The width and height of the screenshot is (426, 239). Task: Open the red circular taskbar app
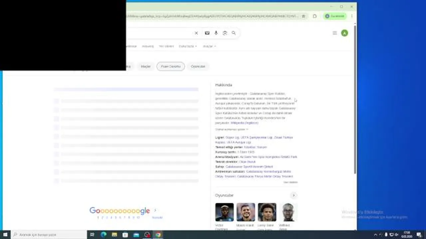click(x=147, y=235)
